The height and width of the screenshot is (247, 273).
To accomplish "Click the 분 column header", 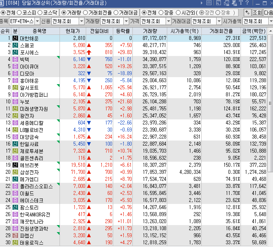I will (15, 31).
